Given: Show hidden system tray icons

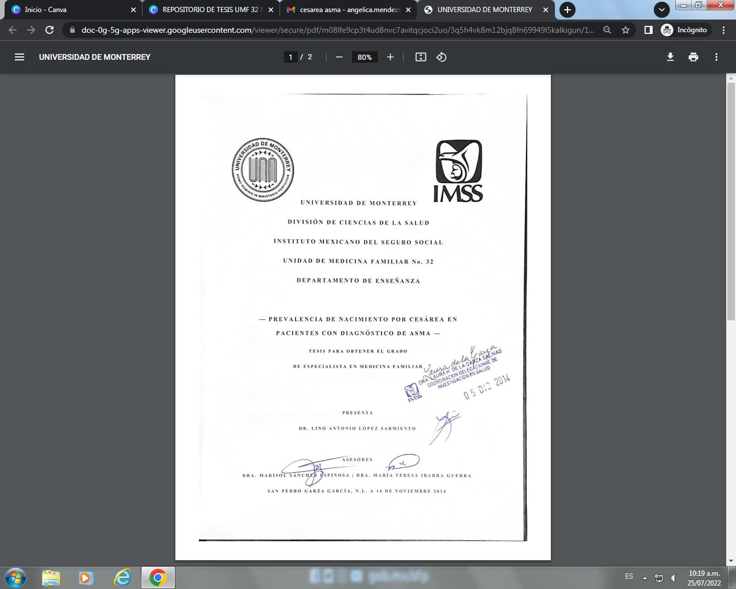Looking at the screenshot, I should point(645,578).
